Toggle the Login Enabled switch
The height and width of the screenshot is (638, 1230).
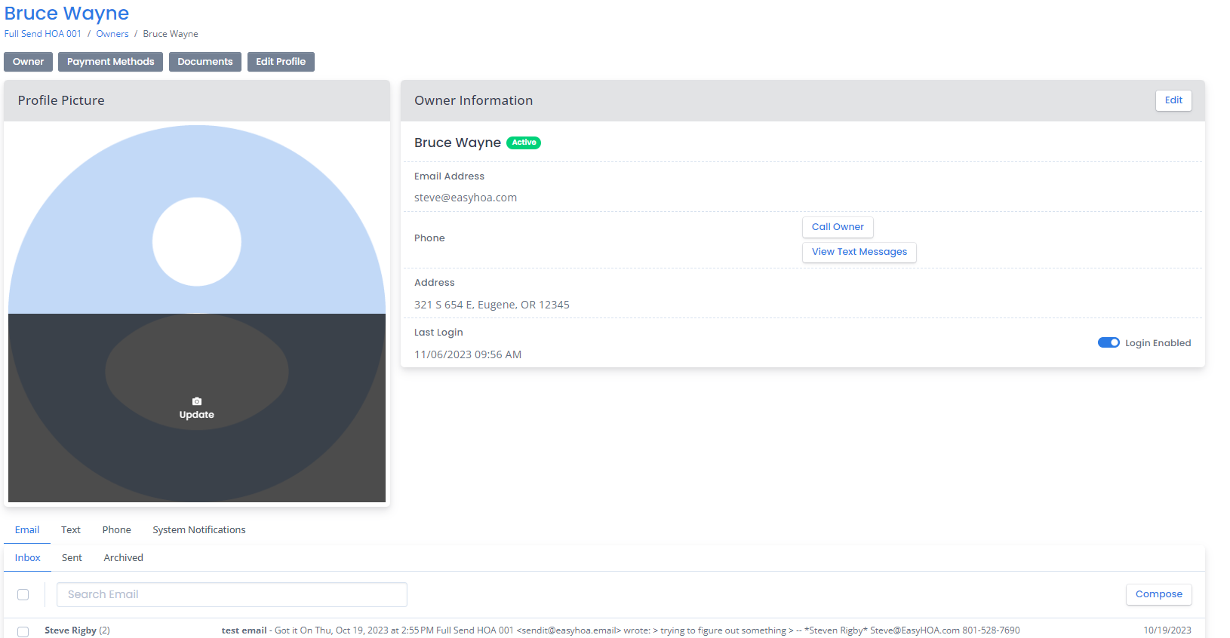1108,342
